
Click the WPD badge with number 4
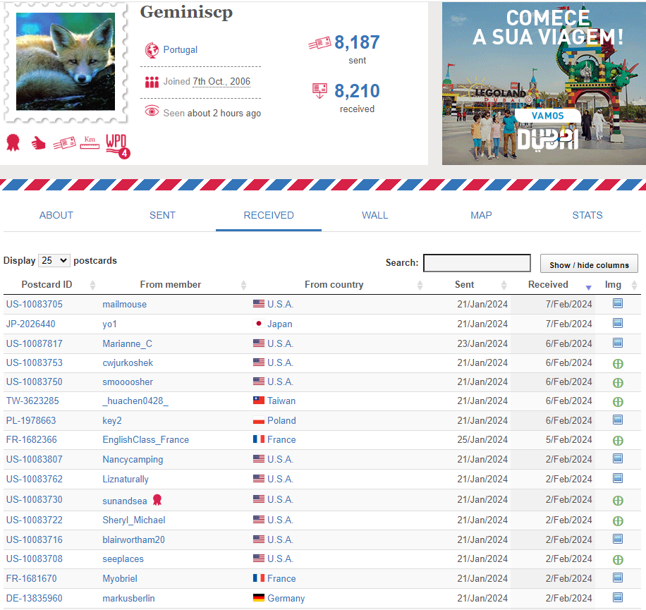click(117, 144)
